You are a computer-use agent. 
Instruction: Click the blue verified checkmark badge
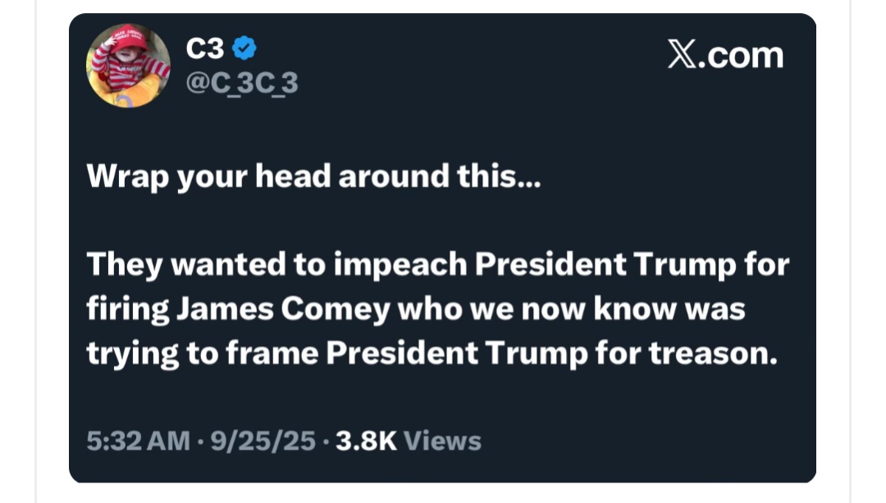pos(244,49)
